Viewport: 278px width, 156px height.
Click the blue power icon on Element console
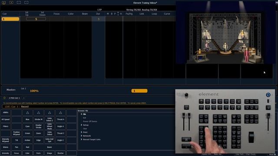268,95
